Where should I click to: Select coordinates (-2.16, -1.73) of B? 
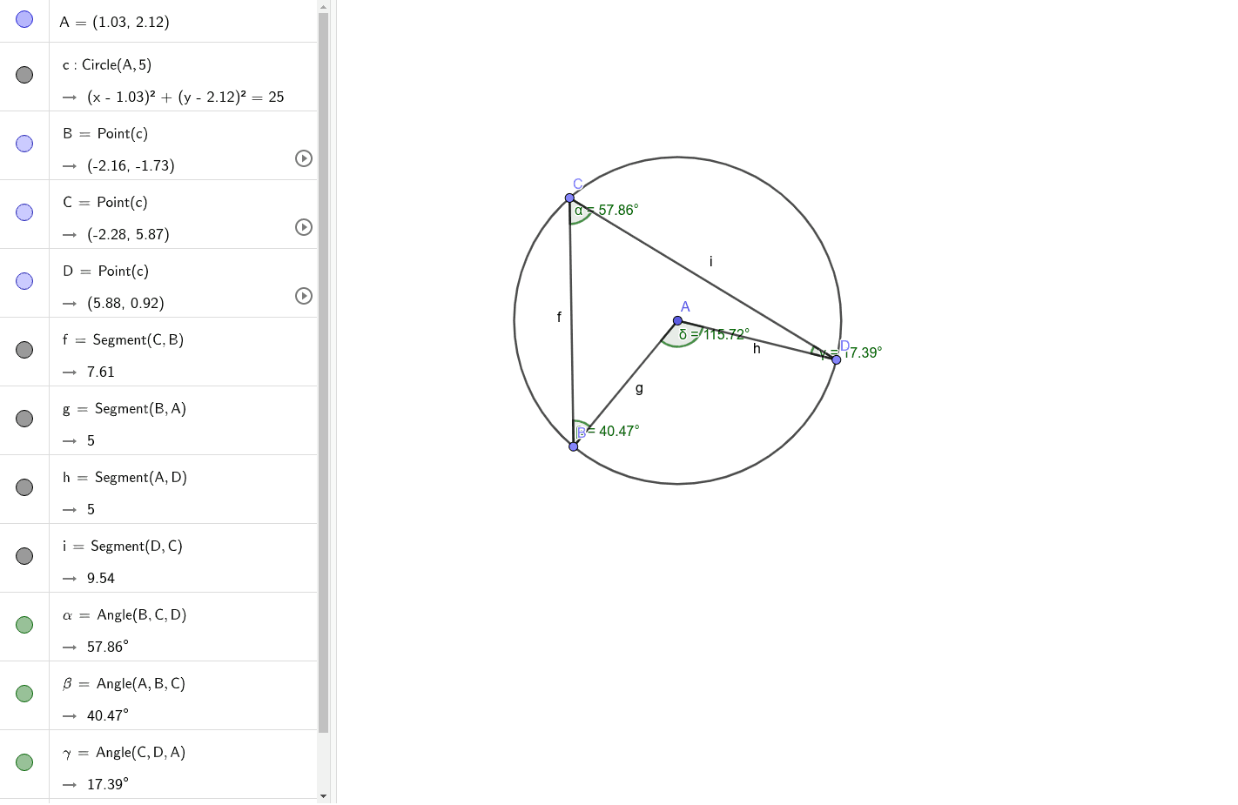tap(131, 166)
